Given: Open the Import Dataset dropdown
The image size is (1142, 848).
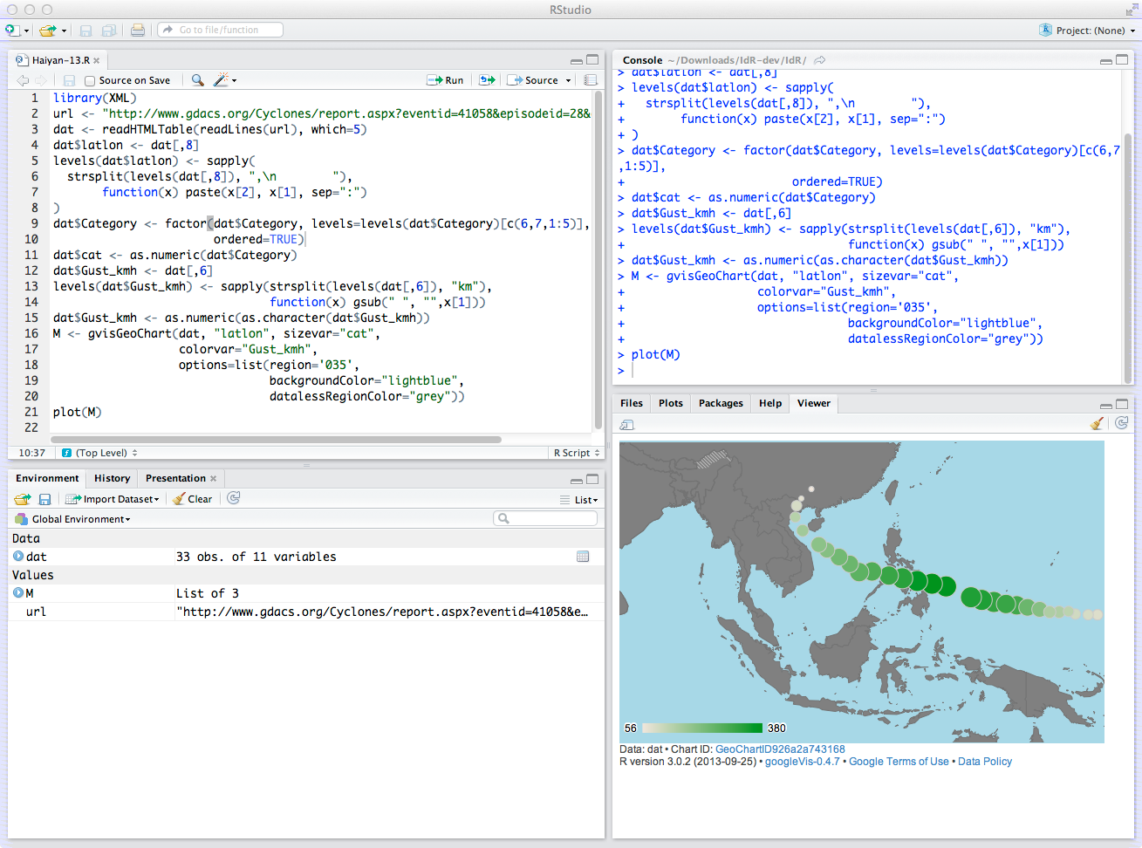Looking at the screenshot, I should (x=113, y=499).
